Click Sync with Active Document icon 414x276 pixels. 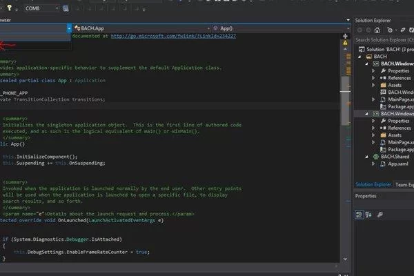click(403, 30)
